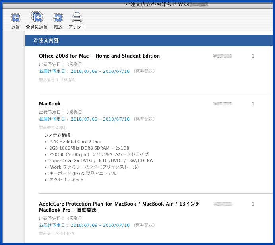Click the Reply All (全員に返信) icon
Screen dimensions: 275x245
tap(37, 17)
